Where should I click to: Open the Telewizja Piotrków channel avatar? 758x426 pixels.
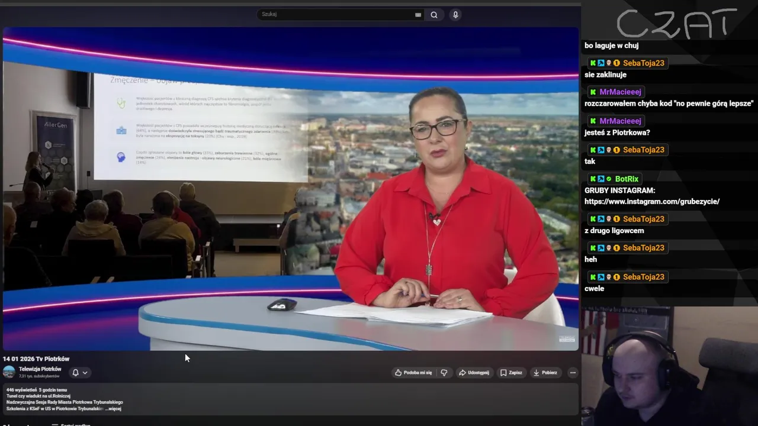click(x=9, y=372)
